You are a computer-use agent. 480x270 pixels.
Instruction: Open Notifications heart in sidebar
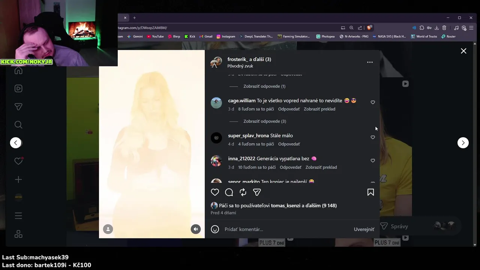tap(18, 161)
